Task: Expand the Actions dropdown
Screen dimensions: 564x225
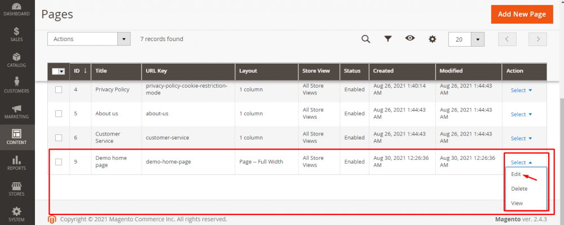Action: [x=89, y=39]
